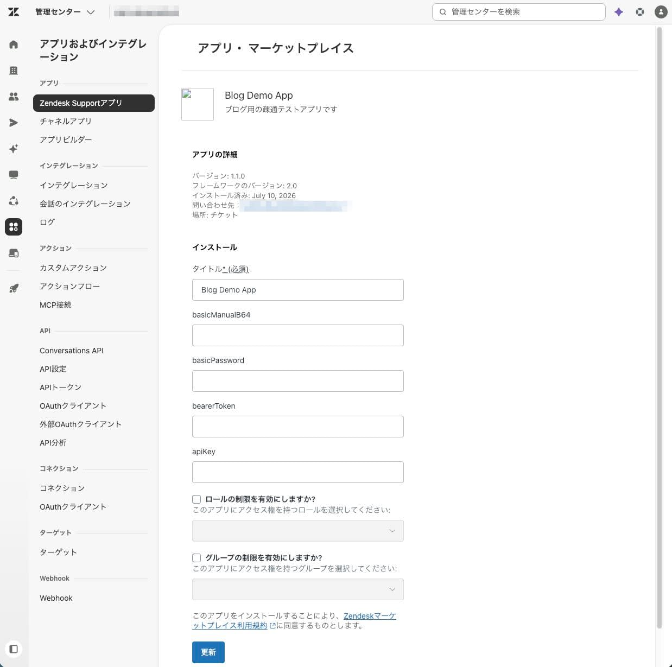Image resolution: width=672 pixels, height=667 pixels.
Task: Open the role selection dropdown
Action: click(x=298, y=531)
